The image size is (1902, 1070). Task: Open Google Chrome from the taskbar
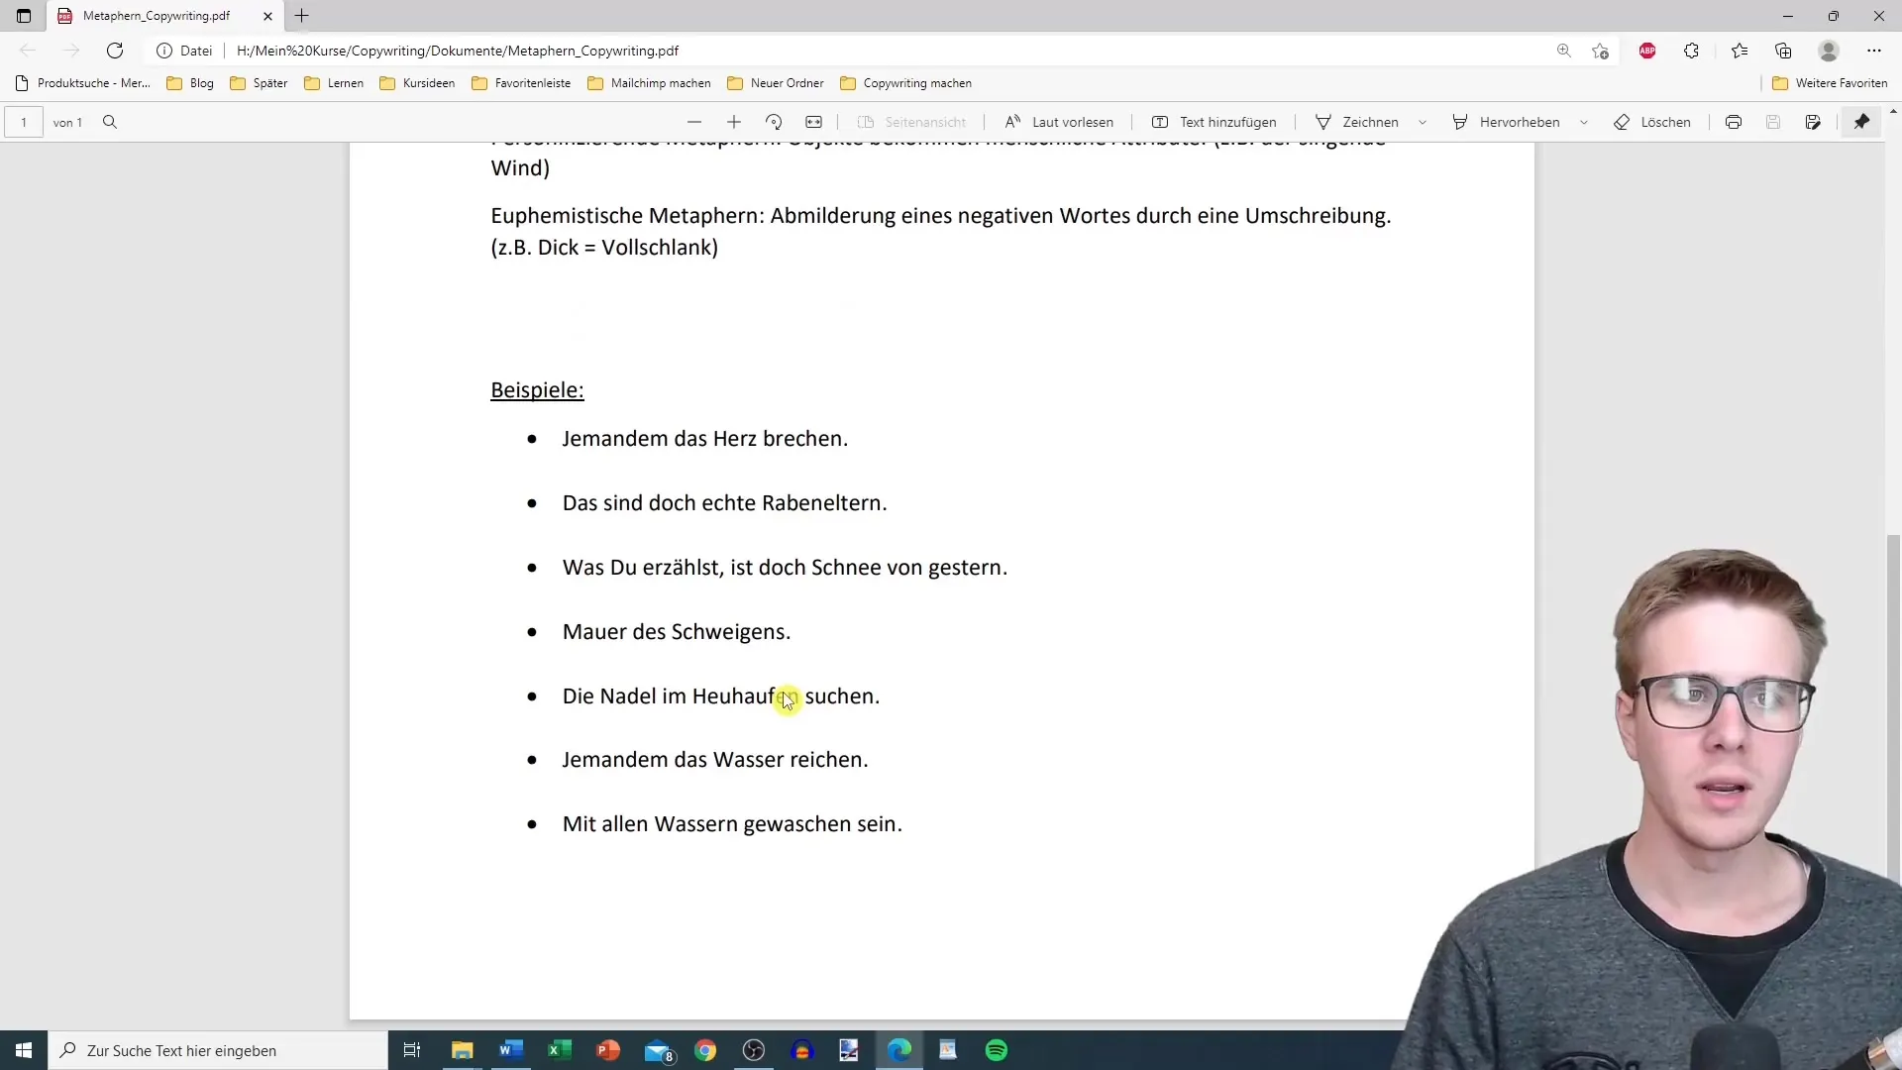pos(705,1050)
